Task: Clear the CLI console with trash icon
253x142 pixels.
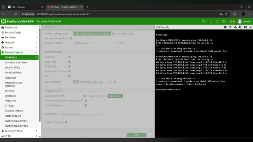Action: (230, 27)
